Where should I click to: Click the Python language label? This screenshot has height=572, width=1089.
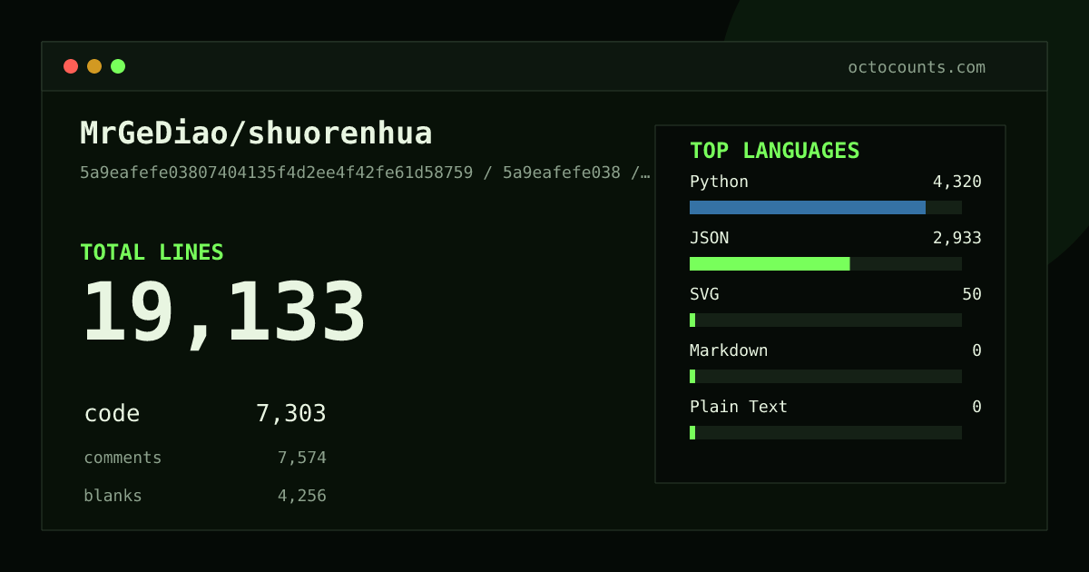coord(719,182)
